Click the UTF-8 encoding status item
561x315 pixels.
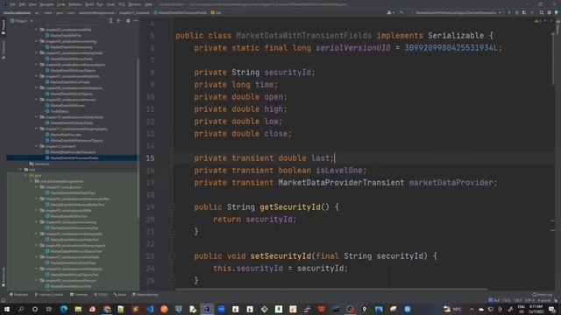529,301
